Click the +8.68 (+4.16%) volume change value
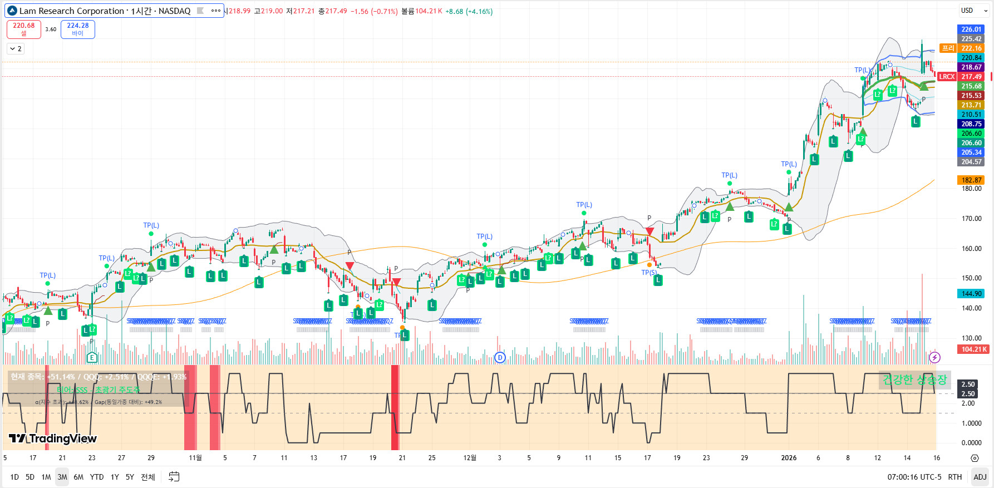The image size is (994, 488). tap(469, 11)
